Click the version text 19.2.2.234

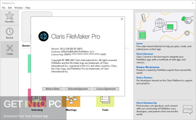[65, 49]
